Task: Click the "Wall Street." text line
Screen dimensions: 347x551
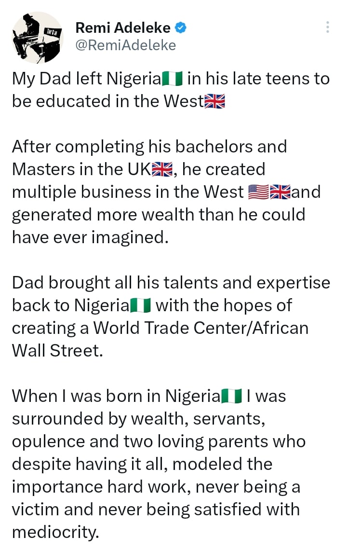Action: pos(57,351)
